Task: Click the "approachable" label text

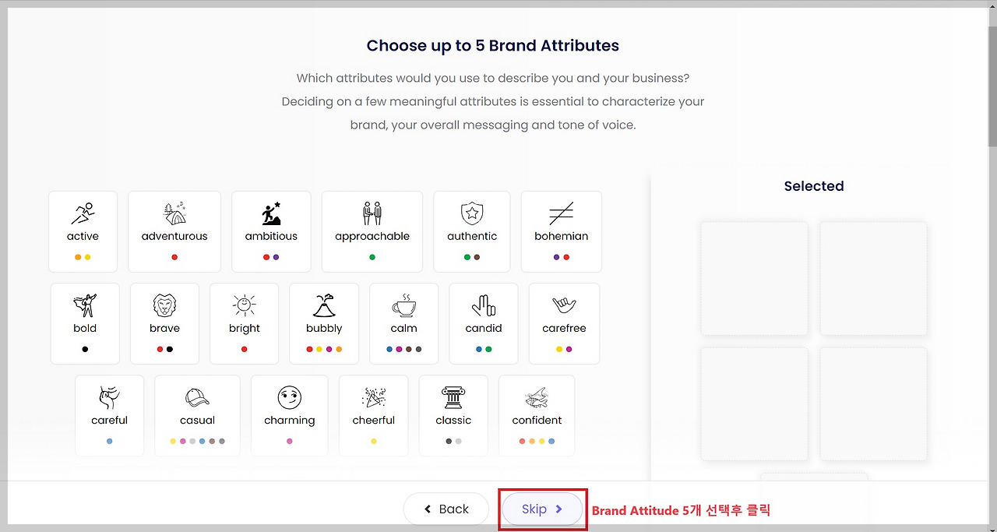Action: [x=372, y=237]
